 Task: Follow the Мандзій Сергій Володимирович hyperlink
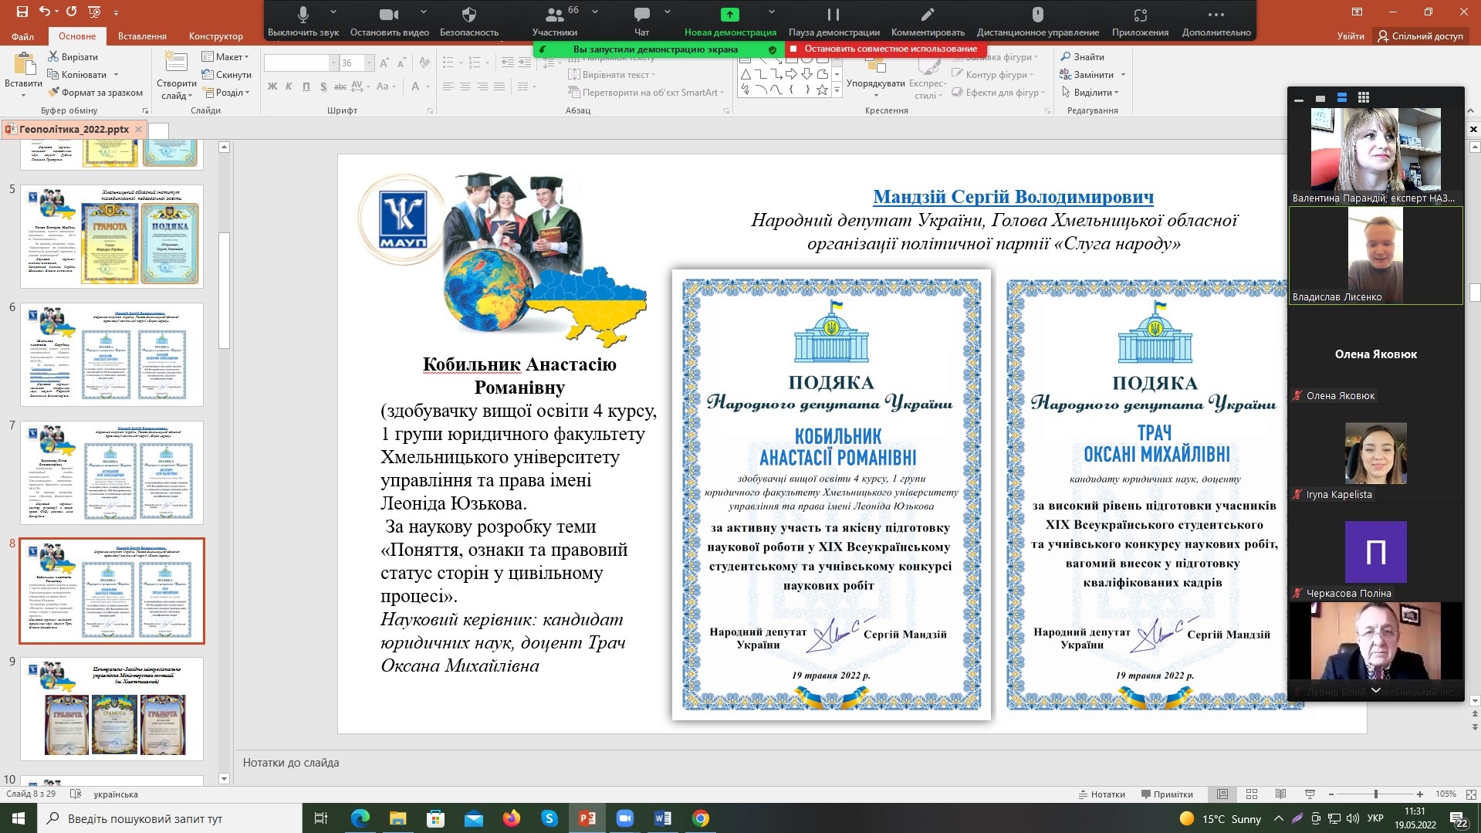[1013, 197]
